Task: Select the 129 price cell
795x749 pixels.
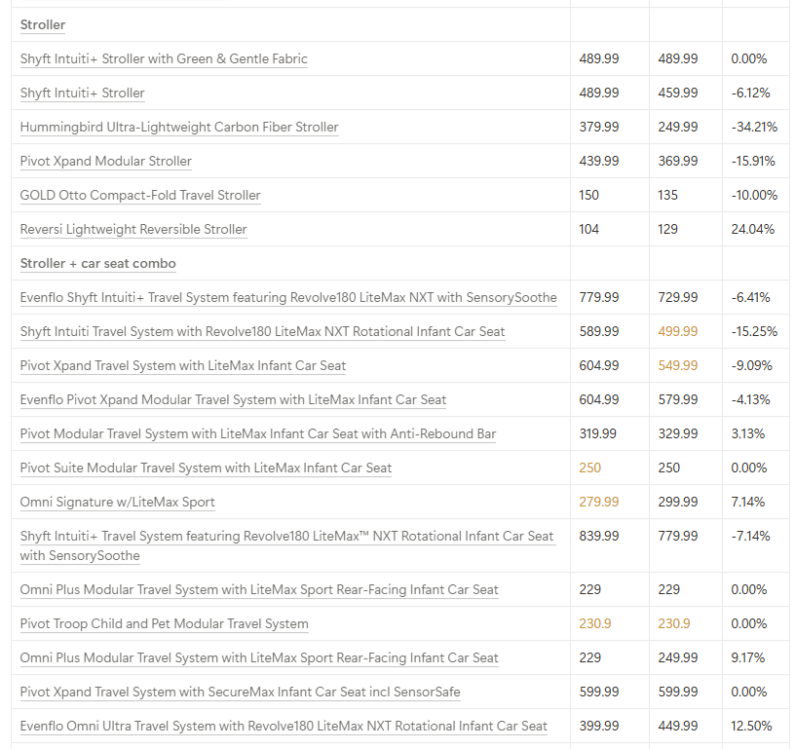Action: pos(667,229)
